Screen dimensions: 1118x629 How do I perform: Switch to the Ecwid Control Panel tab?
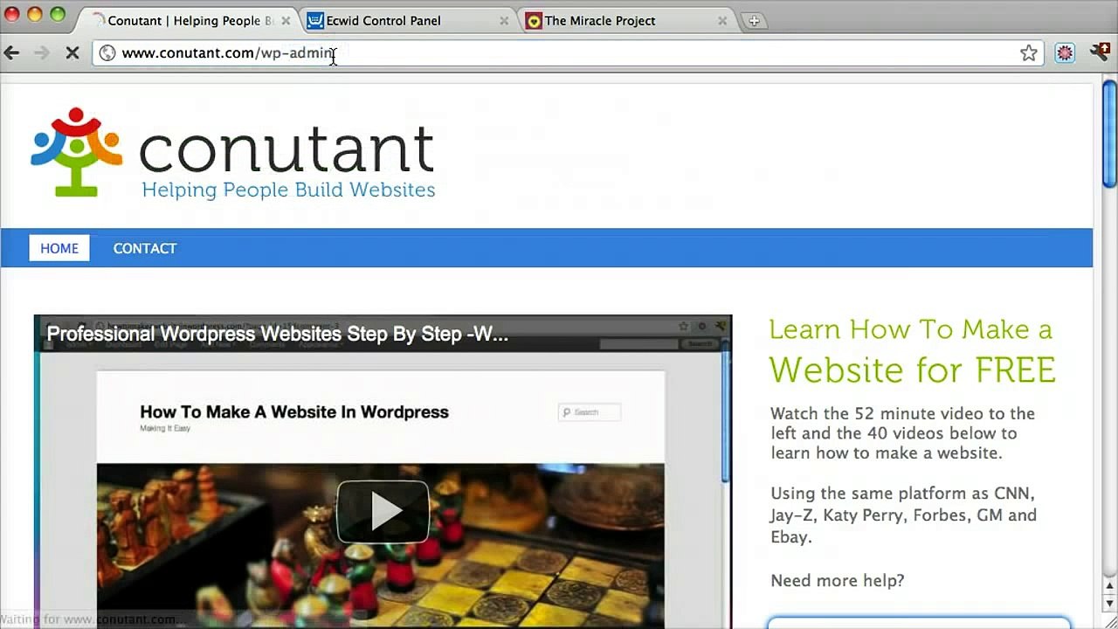[x=405, y=21]
